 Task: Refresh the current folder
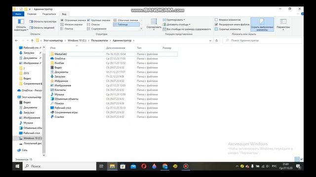coord(217,40)
